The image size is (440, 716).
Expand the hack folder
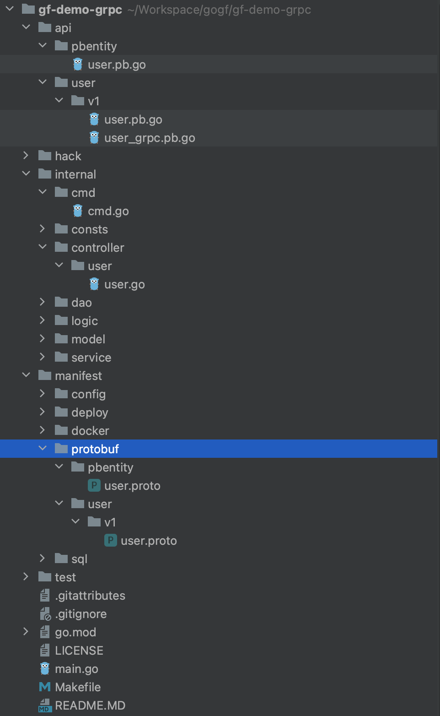point(26,156)
